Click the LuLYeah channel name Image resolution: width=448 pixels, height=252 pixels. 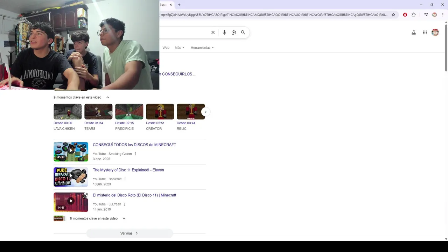click(115, 204)
